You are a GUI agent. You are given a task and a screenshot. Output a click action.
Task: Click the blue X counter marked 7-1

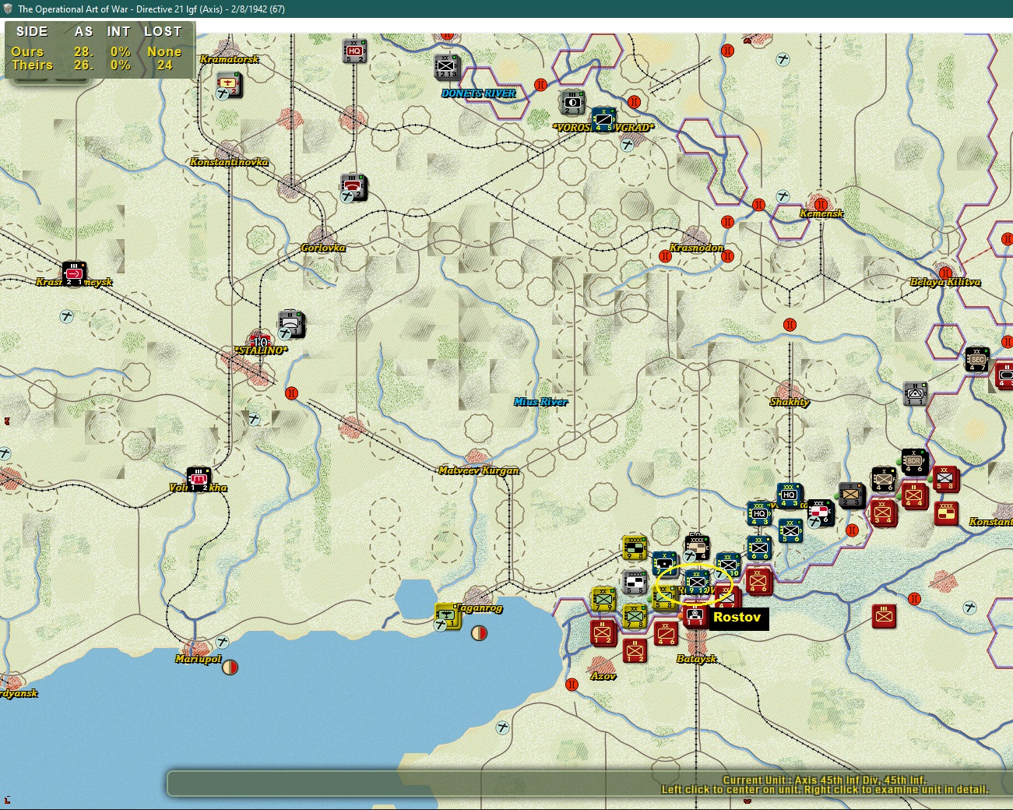pos(665,564)
